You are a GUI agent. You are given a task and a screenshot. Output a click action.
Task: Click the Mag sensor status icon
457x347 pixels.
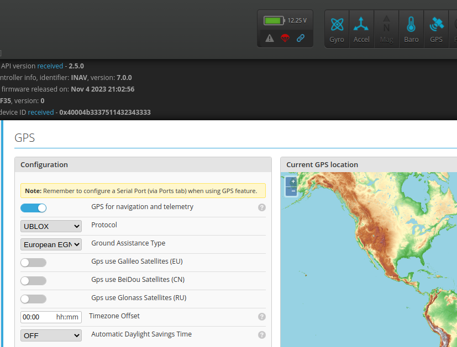coord(386,29)
